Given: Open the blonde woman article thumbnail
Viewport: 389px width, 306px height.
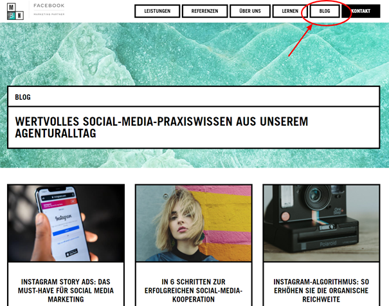Looking at the screenshot, I should pos(194,224).
